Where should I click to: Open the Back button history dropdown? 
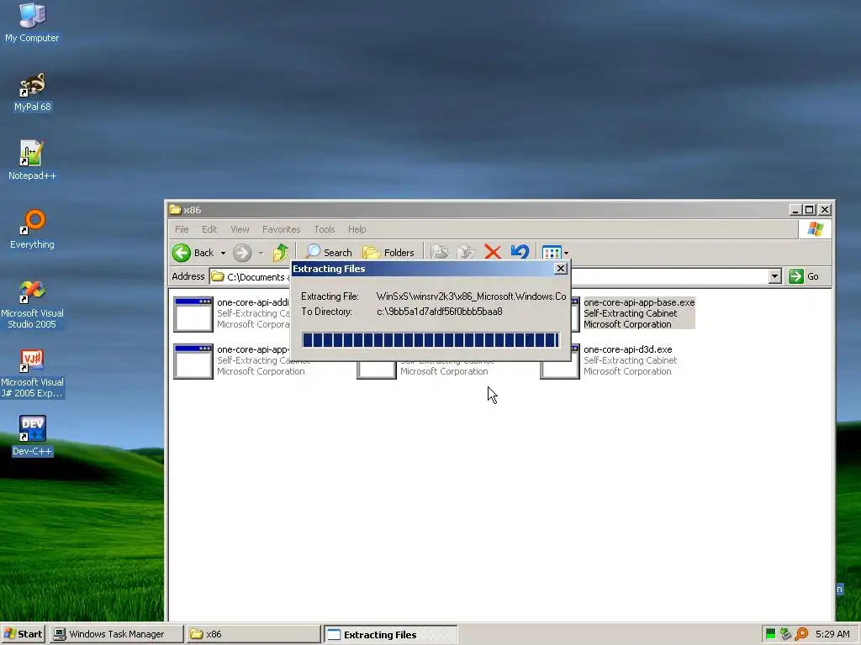tap(223, 253)
